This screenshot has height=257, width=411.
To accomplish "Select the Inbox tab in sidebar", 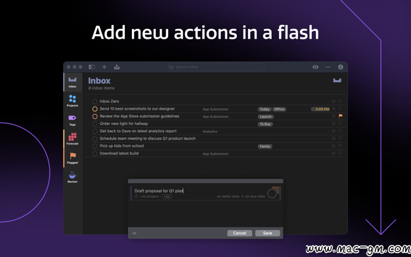I will click(72, 82).
